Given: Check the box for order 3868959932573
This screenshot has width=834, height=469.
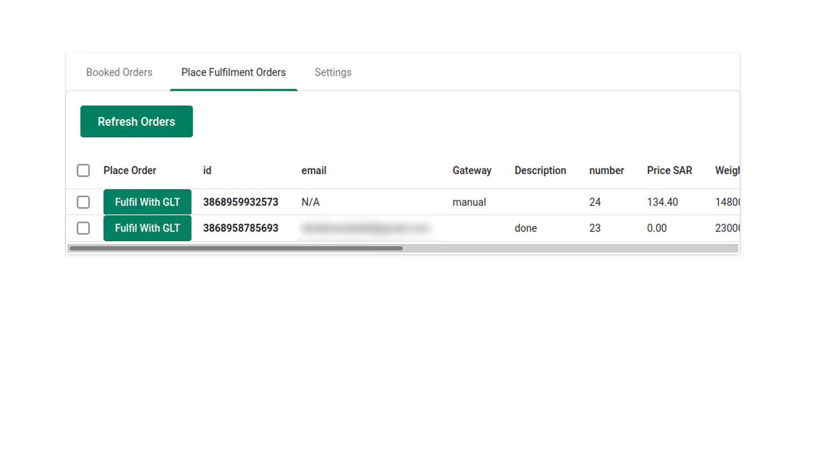Looking at the screenshot, I should click(x=83, y=202).
